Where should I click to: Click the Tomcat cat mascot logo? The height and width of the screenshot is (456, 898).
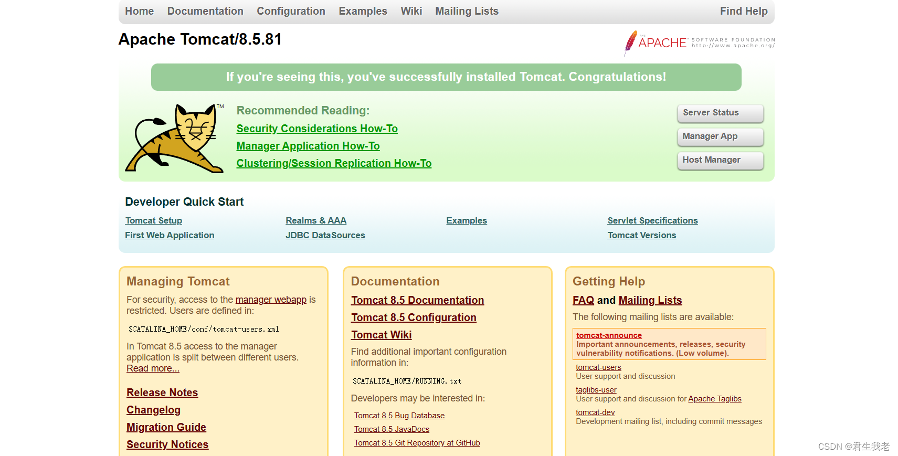pyautogui.click(x=174, y=138)
